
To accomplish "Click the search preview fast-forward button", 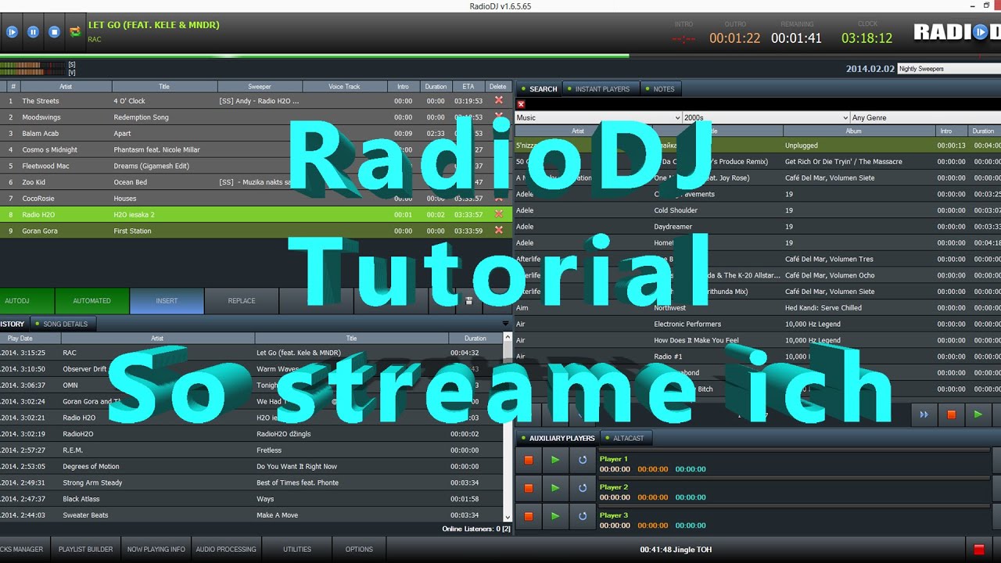I will pos(924,414).
